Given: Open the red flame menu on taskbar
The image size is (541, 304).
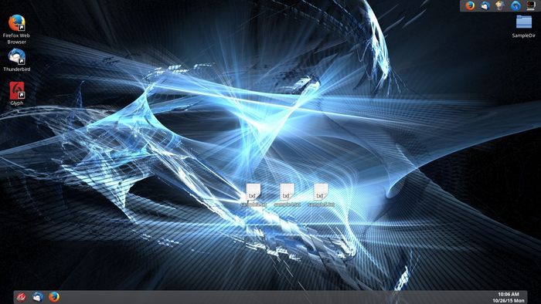Looking at the screenshot, I should pos(21,297).
